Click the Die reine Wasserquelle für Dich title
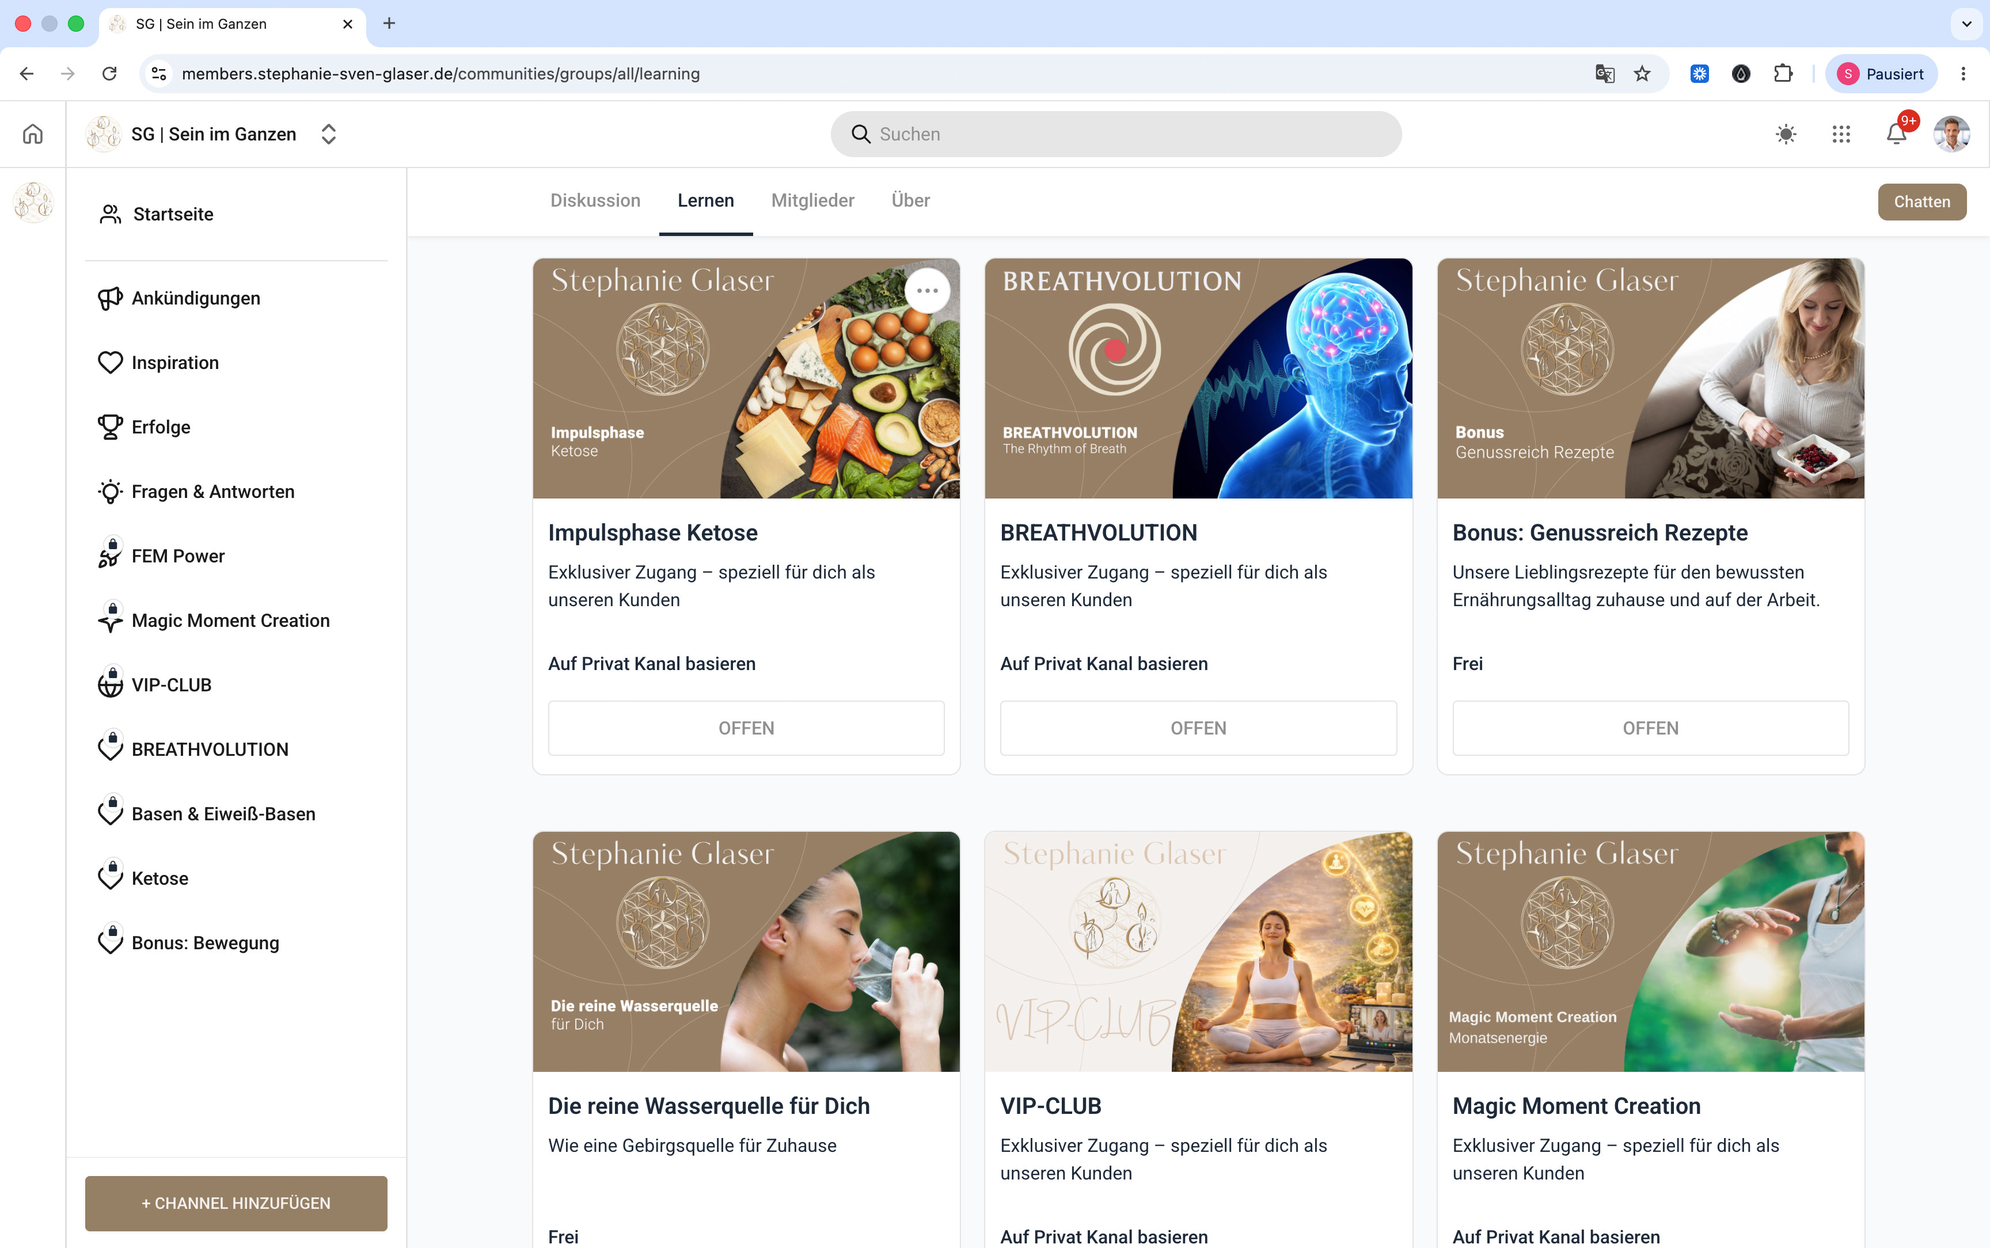1990x1248 pixels. point(709,1106)
